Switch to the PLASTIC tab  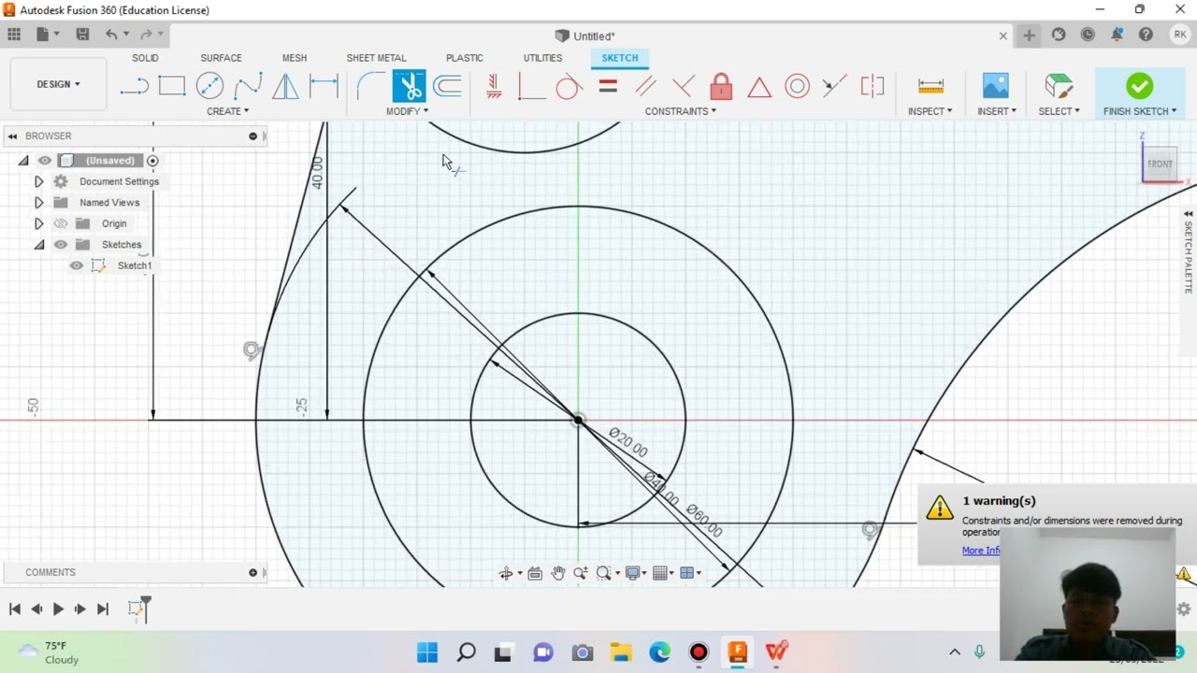click(465, 58)
